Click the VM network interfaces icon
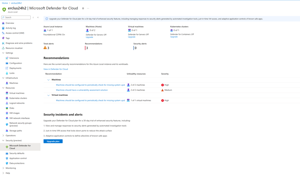Image resolution: width=300 pixels, height=177 pixels. pyautogui.click(x=7, y=118)
